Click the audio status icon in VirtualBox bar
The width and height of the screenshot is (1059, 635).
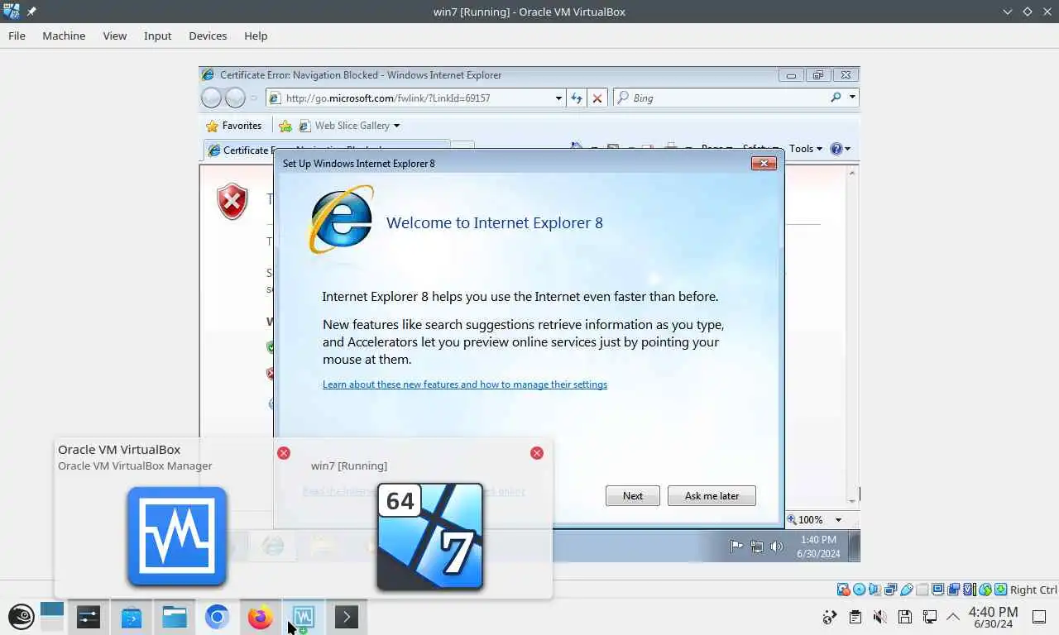coord(875,590)
